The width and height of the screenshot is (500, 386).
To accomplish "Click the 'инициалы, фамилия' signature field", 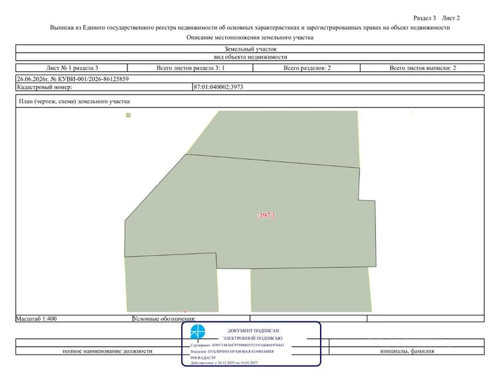I will [x=407, y=351].
